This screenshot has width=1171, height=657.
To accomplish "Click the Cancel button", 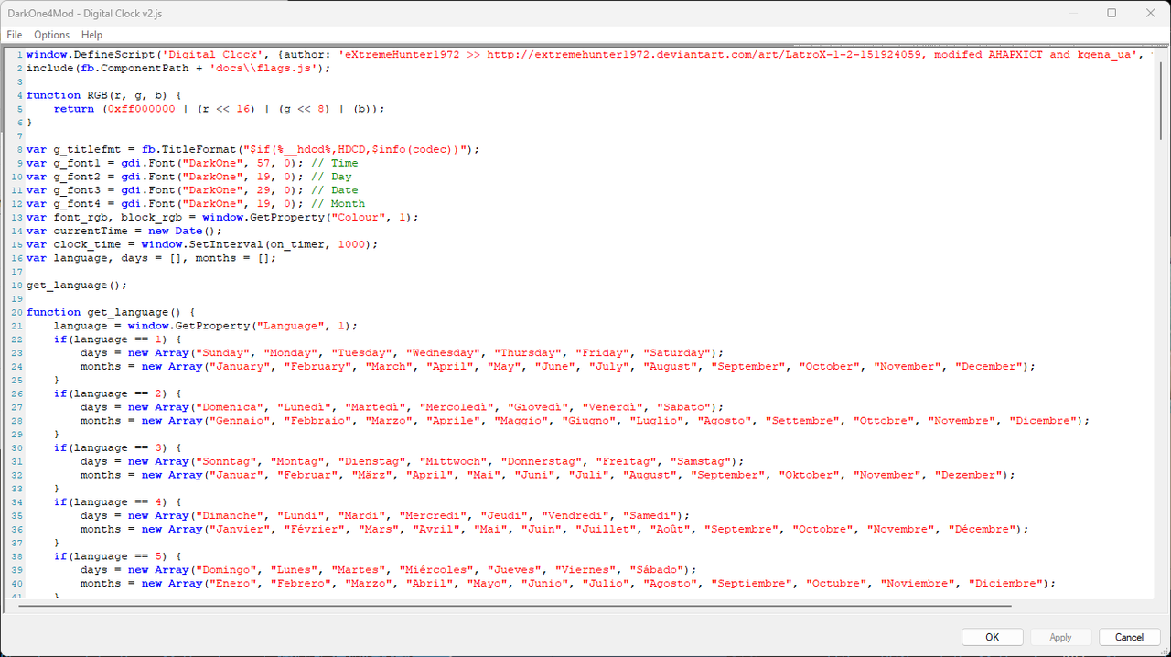I will coord(1129,637).
